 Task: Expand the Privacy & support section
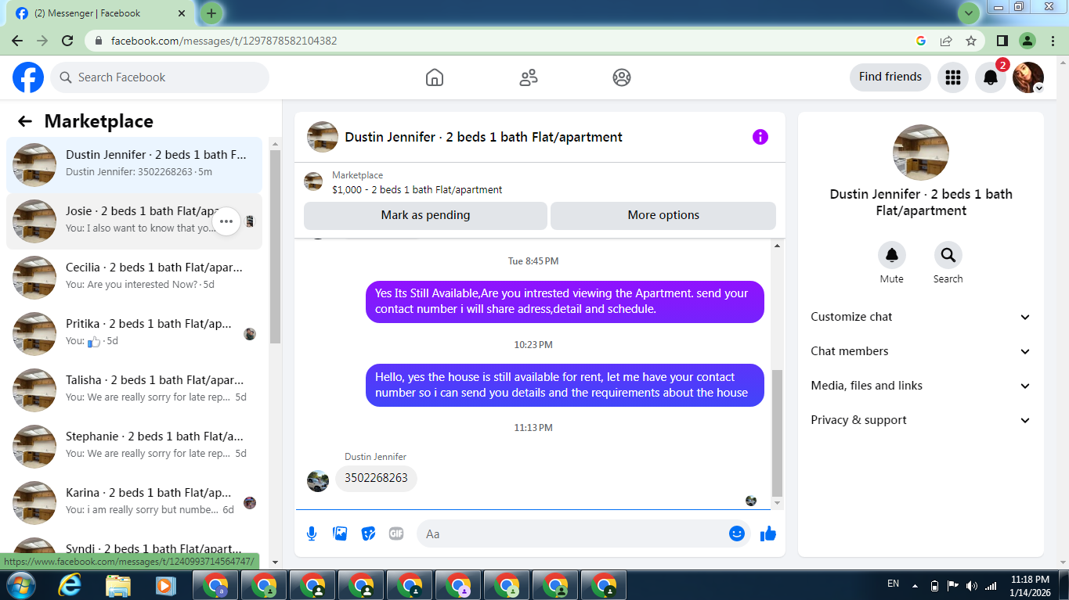pos(921,420)
